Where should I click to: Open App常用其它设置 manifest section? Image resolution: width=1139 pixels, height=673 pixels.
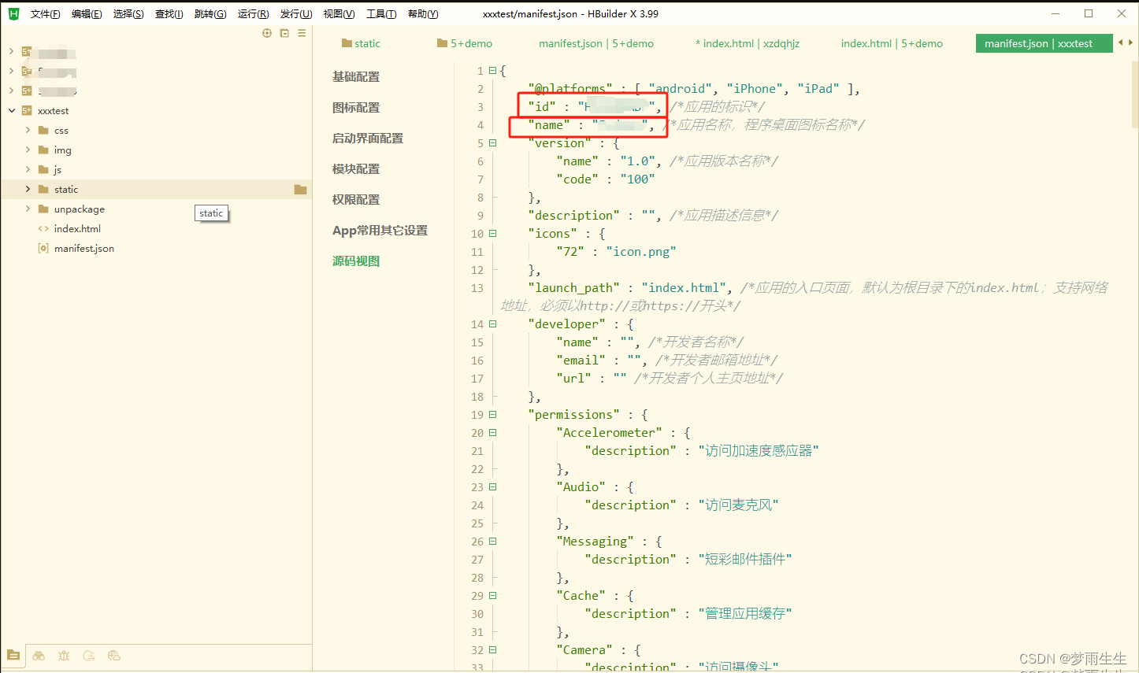pyautogui.click(x=380, y=231)
